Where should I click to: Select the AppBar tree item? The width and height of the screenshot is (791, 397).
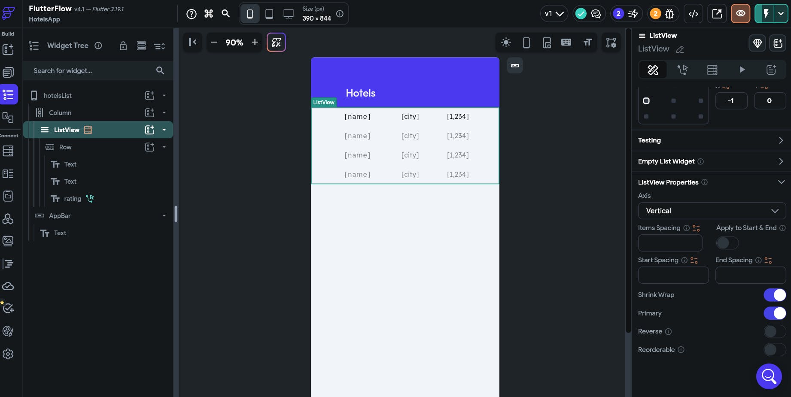[60, 215]
